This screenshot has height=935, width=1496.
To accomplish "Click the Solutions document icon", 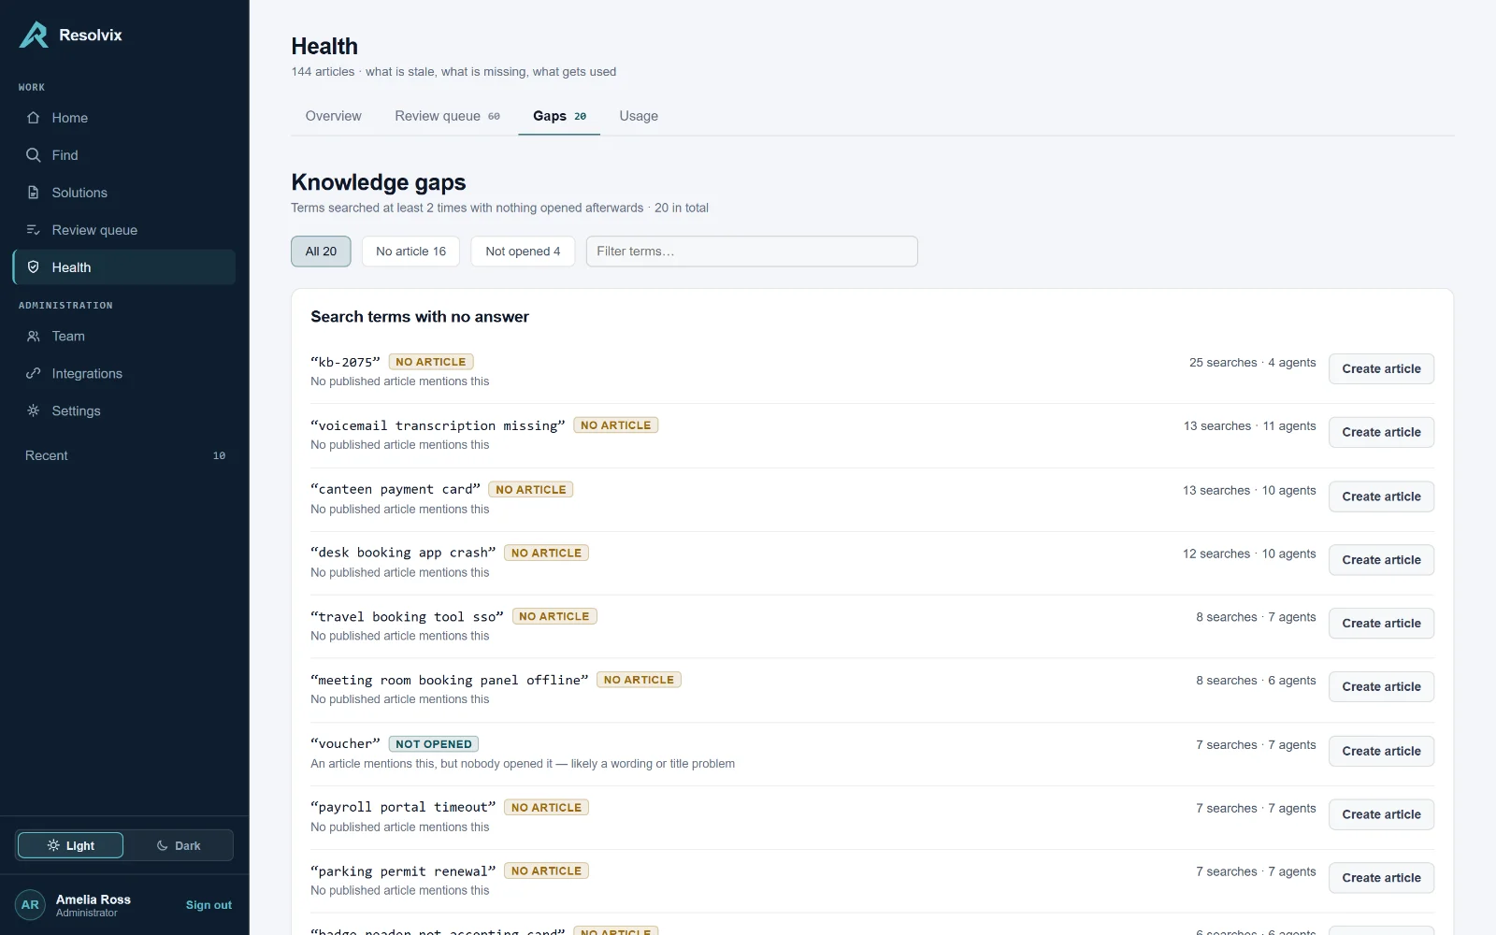I will (34, 193).
